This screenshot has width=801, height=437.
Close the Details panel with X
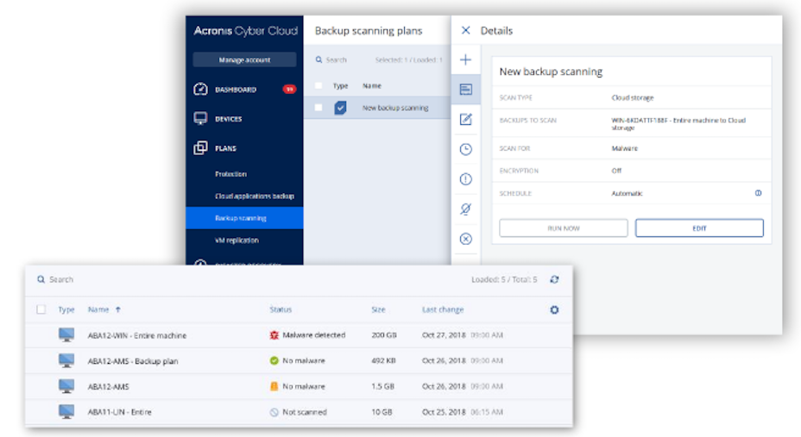point(465,30)
